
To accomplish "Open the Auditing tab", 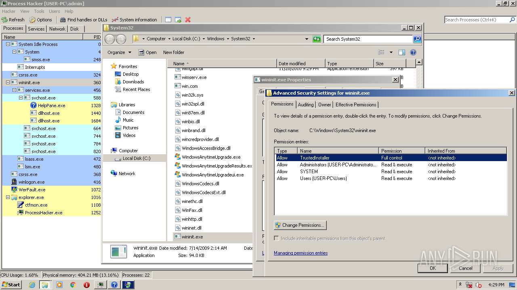I will [306, 105].
